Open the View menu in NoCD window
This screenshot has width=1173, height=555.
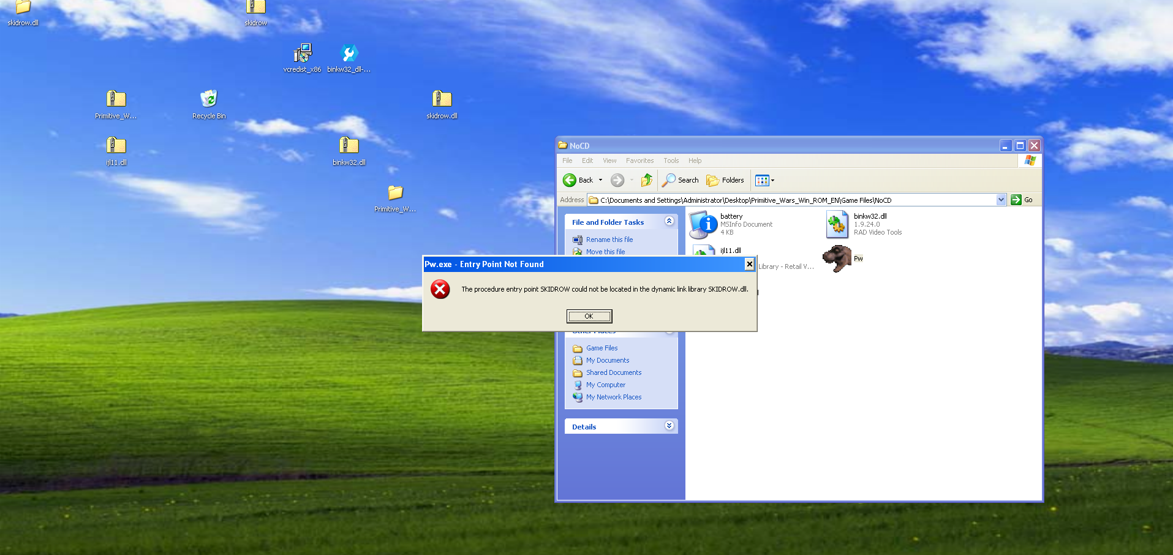pos(609,160)
